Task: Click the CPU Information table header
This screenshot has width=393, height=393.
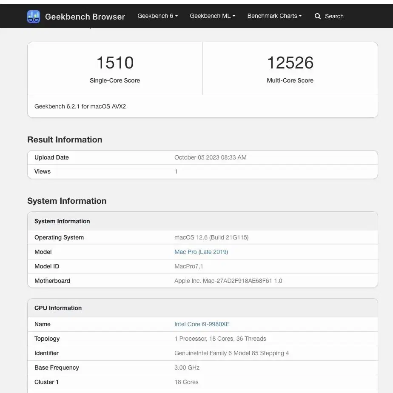Action: click(58, 308)
